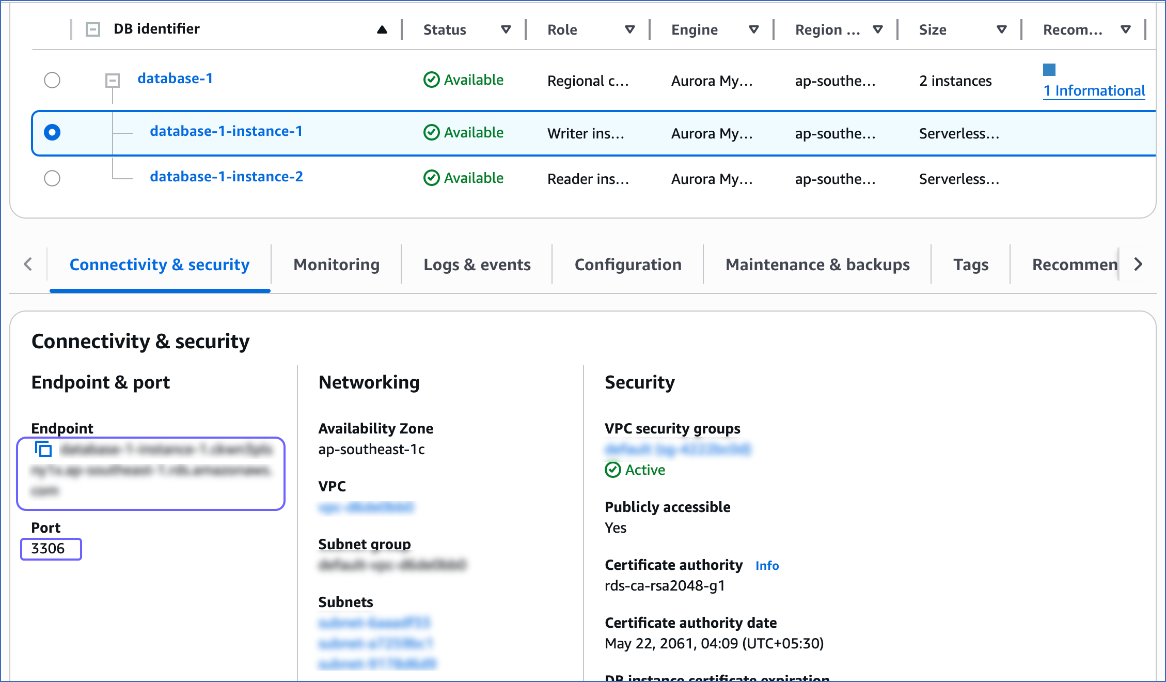This screenshot has height=682, width=1166.
Task: Click the Publicly accessible value Yes
Action: click(616, 528)
